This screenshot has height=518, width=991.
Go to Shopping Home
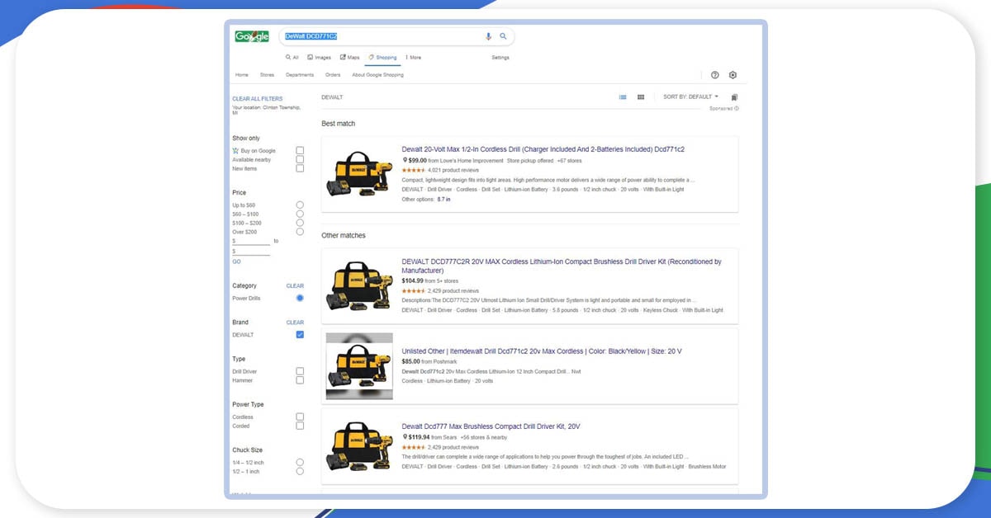coord(242,75)
